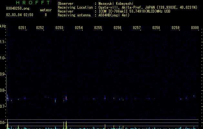Click the 0253 time marker

59,28
